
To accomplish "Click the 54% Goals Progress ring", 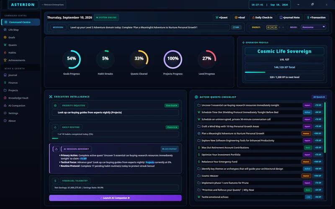I will (71, 59).
